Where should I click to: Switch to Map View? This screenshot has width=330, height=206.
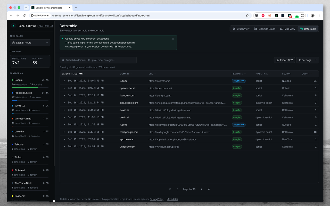click(287, 29)
